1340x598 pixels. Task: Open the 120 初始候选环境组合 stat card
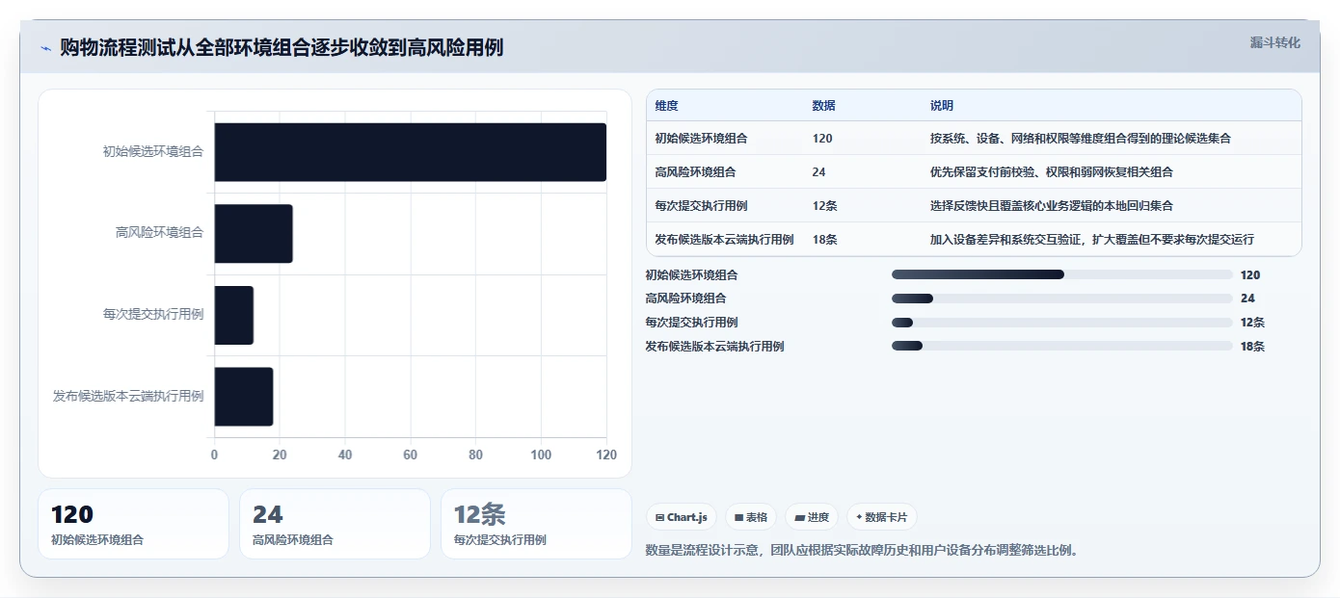(133, 524)
